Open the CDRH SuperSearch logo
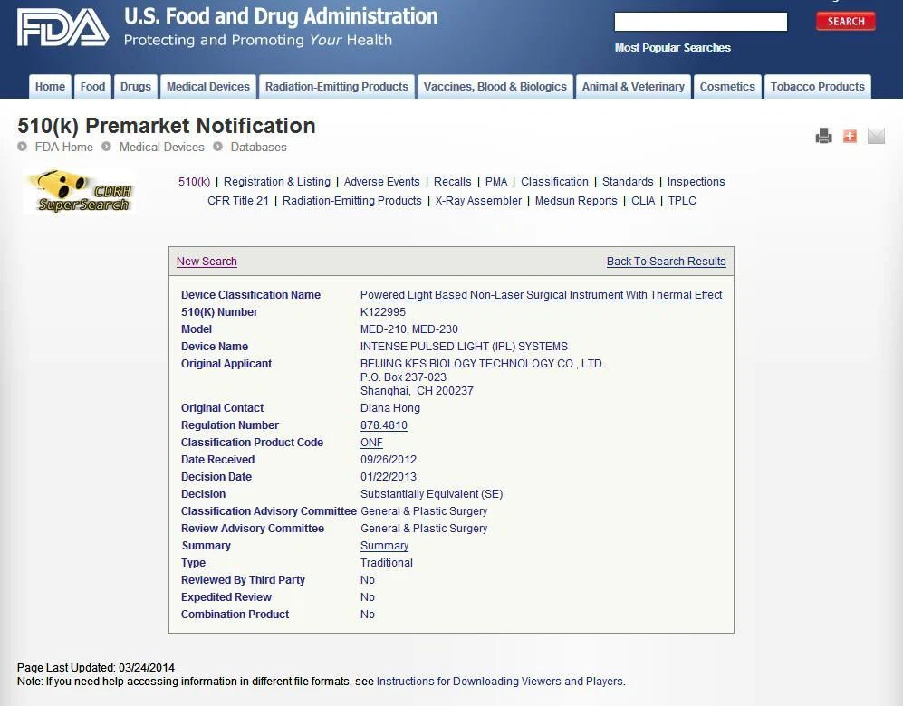This screenshot has width=903, height=706. (79, 192)
